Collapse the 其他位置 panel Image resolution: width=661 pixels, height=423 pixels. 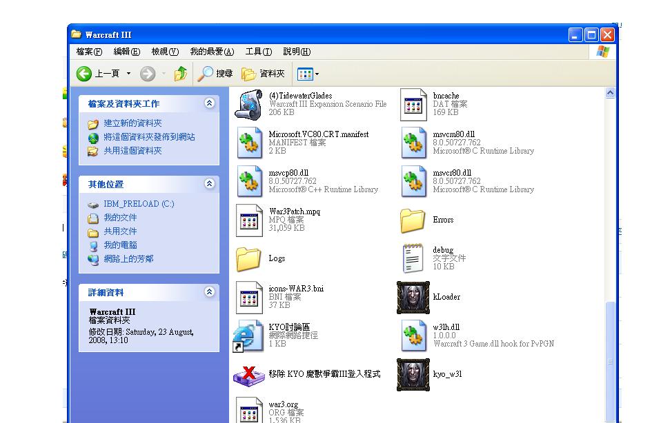210,183
